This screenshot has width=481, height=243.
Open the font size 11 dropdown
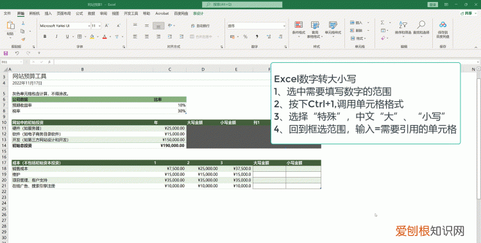click(x=100, y=26)
